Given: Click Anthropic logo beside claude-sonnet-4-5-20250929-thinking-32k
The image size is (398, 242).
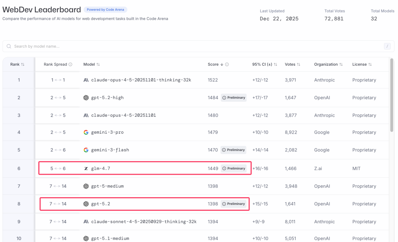Looking at the screenshot, I should [x=86, y=221].
